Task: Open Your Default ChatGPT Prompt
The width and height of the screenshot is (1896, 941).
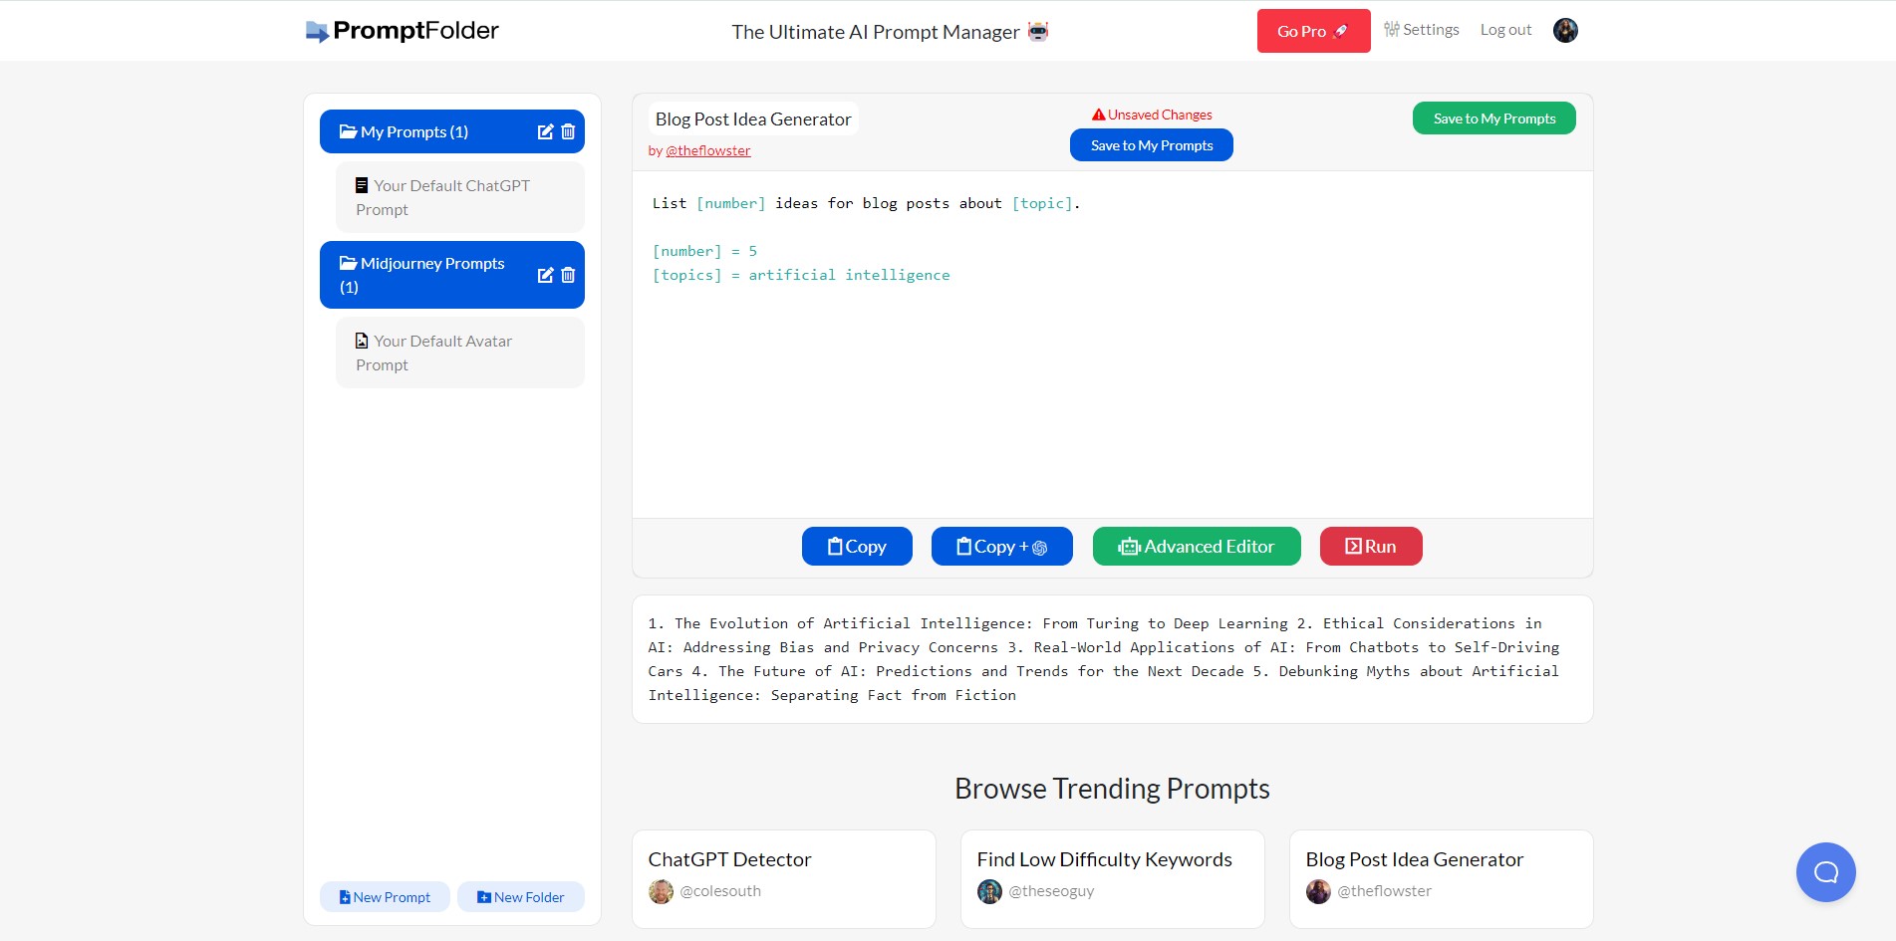Action: (460, 197)
